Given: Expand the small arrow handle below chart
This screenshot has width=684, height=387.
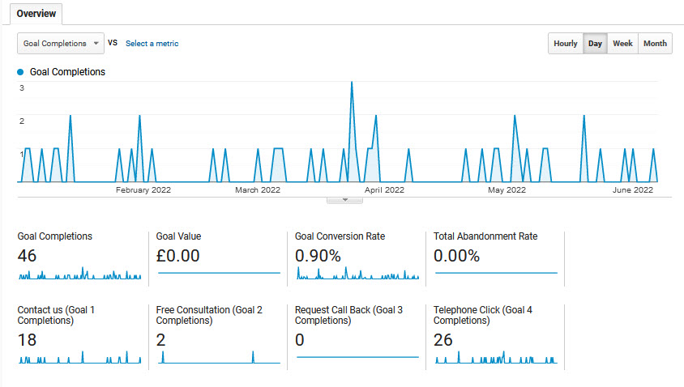Looking at the screenshot, I should (345, 199).
